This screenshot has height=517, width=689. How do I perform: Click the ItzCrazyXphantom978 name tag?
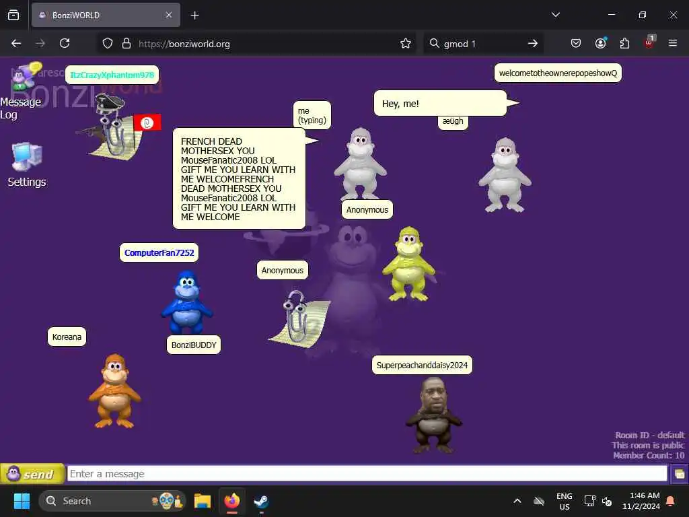[112, 75]
